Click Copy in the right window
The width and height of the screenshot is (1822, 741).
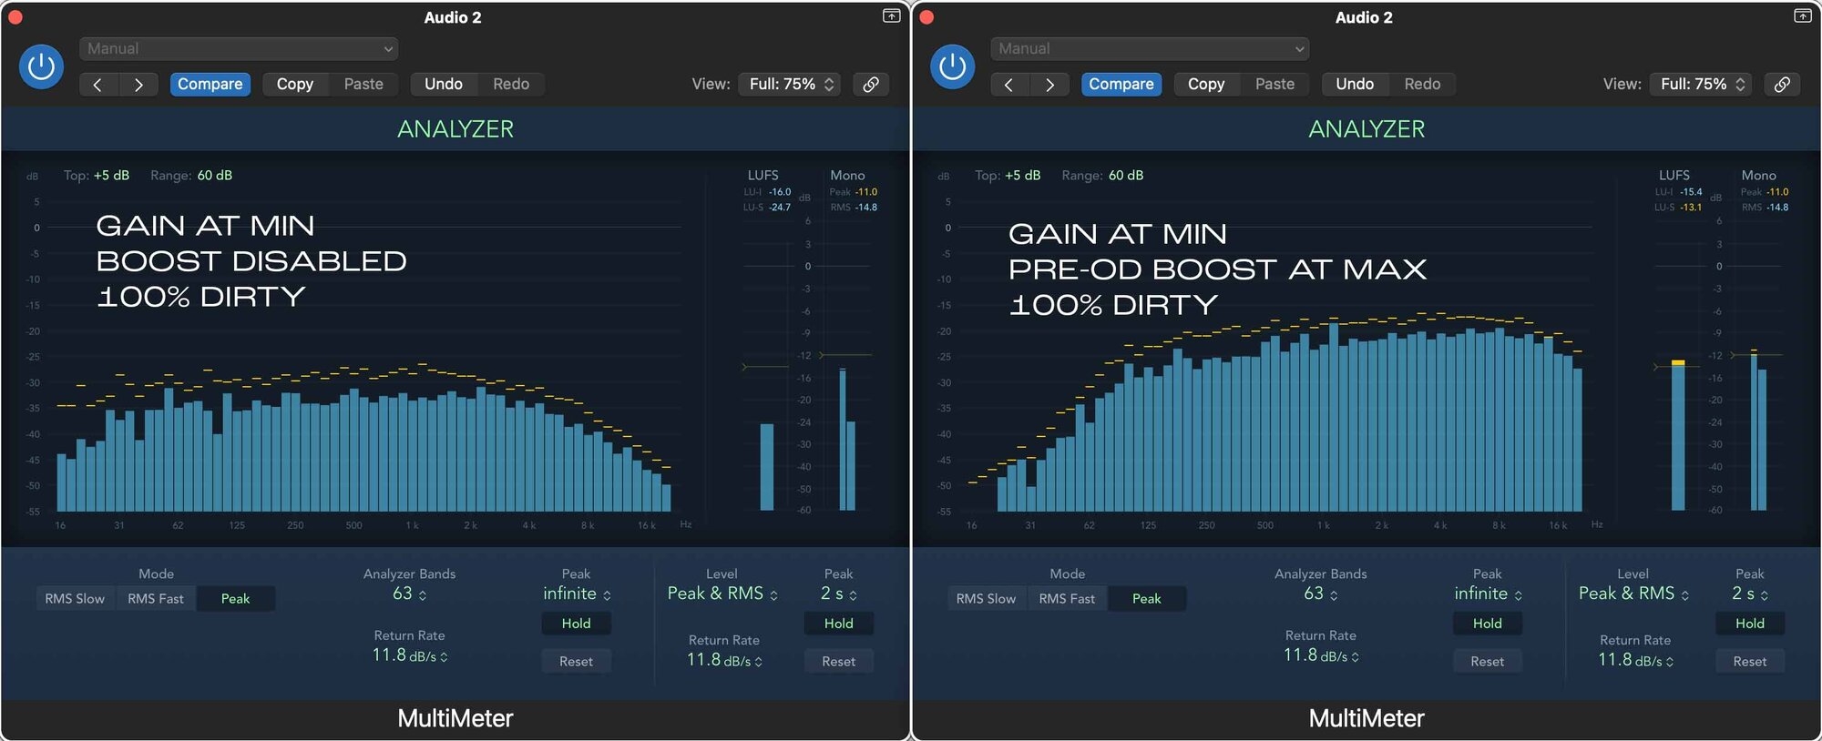[1206, 84]
